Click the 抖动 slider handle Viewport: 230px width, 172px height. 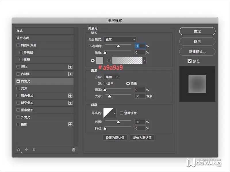point(105,128)
